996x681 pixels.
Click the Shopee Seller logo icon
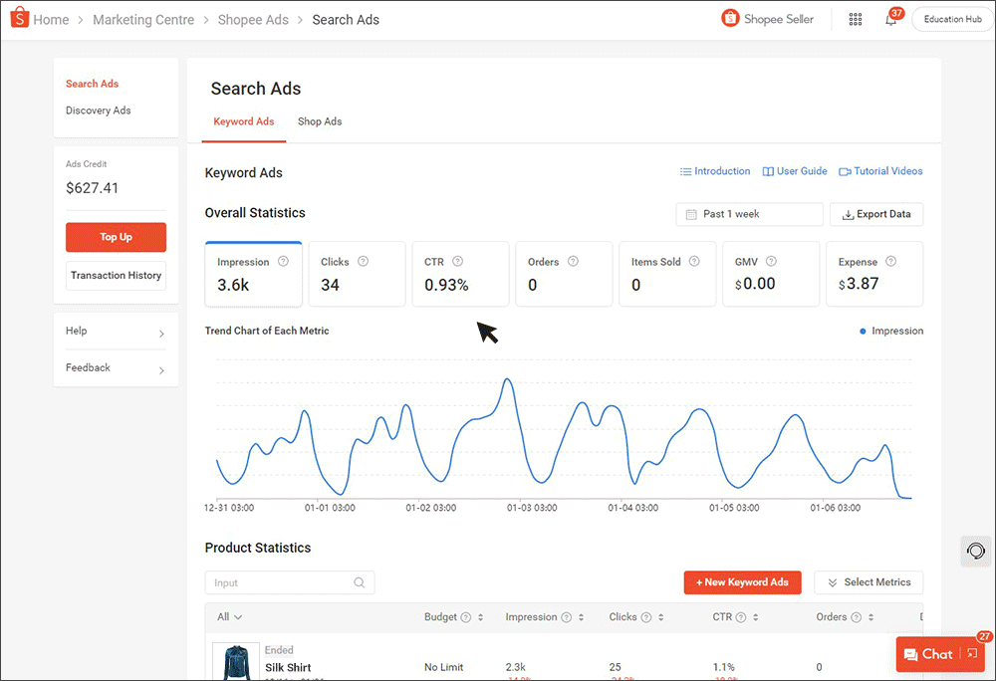(x=730, y=18)
